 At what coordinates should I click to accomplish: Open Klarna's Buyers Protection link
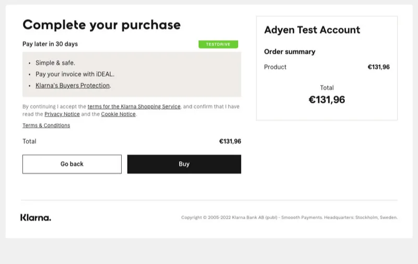click(x=73, y=86)
